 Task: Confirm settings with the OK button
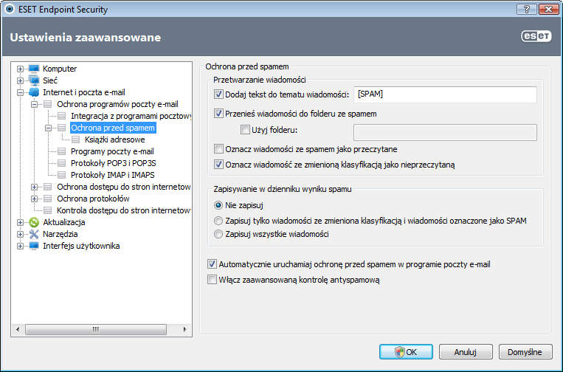[406, 352]
